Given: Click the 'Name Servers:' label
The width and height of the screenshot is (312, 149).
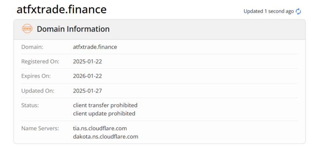Looking at the screenshot, I should point(40,128).
